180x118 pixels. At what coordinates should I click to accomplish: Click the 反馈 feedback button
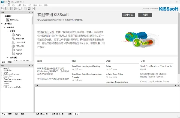tap(145, 15)
